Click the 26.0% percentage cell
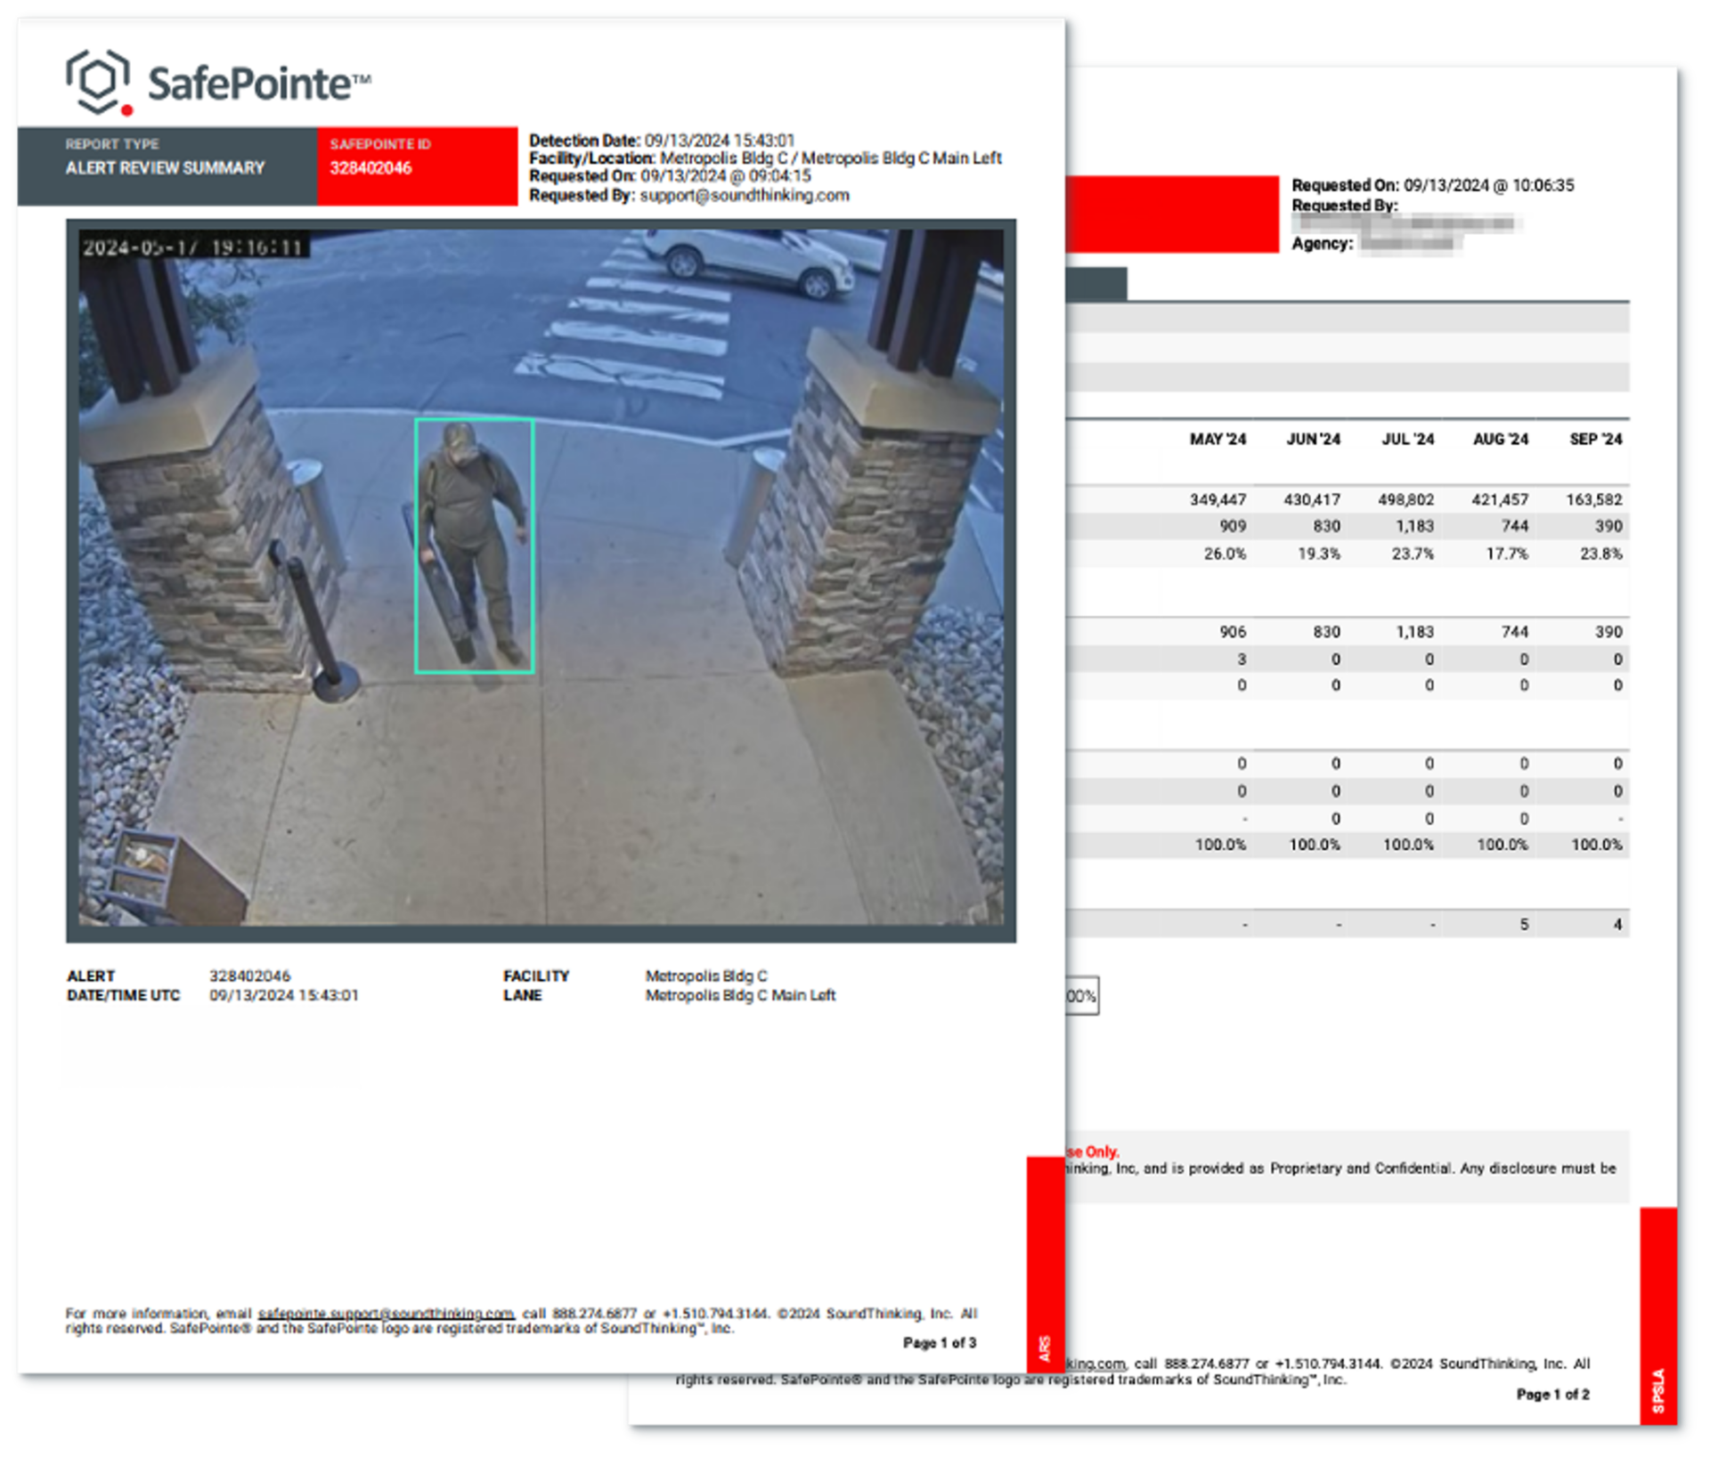1710x1457 pixels. click(1225, 554)
